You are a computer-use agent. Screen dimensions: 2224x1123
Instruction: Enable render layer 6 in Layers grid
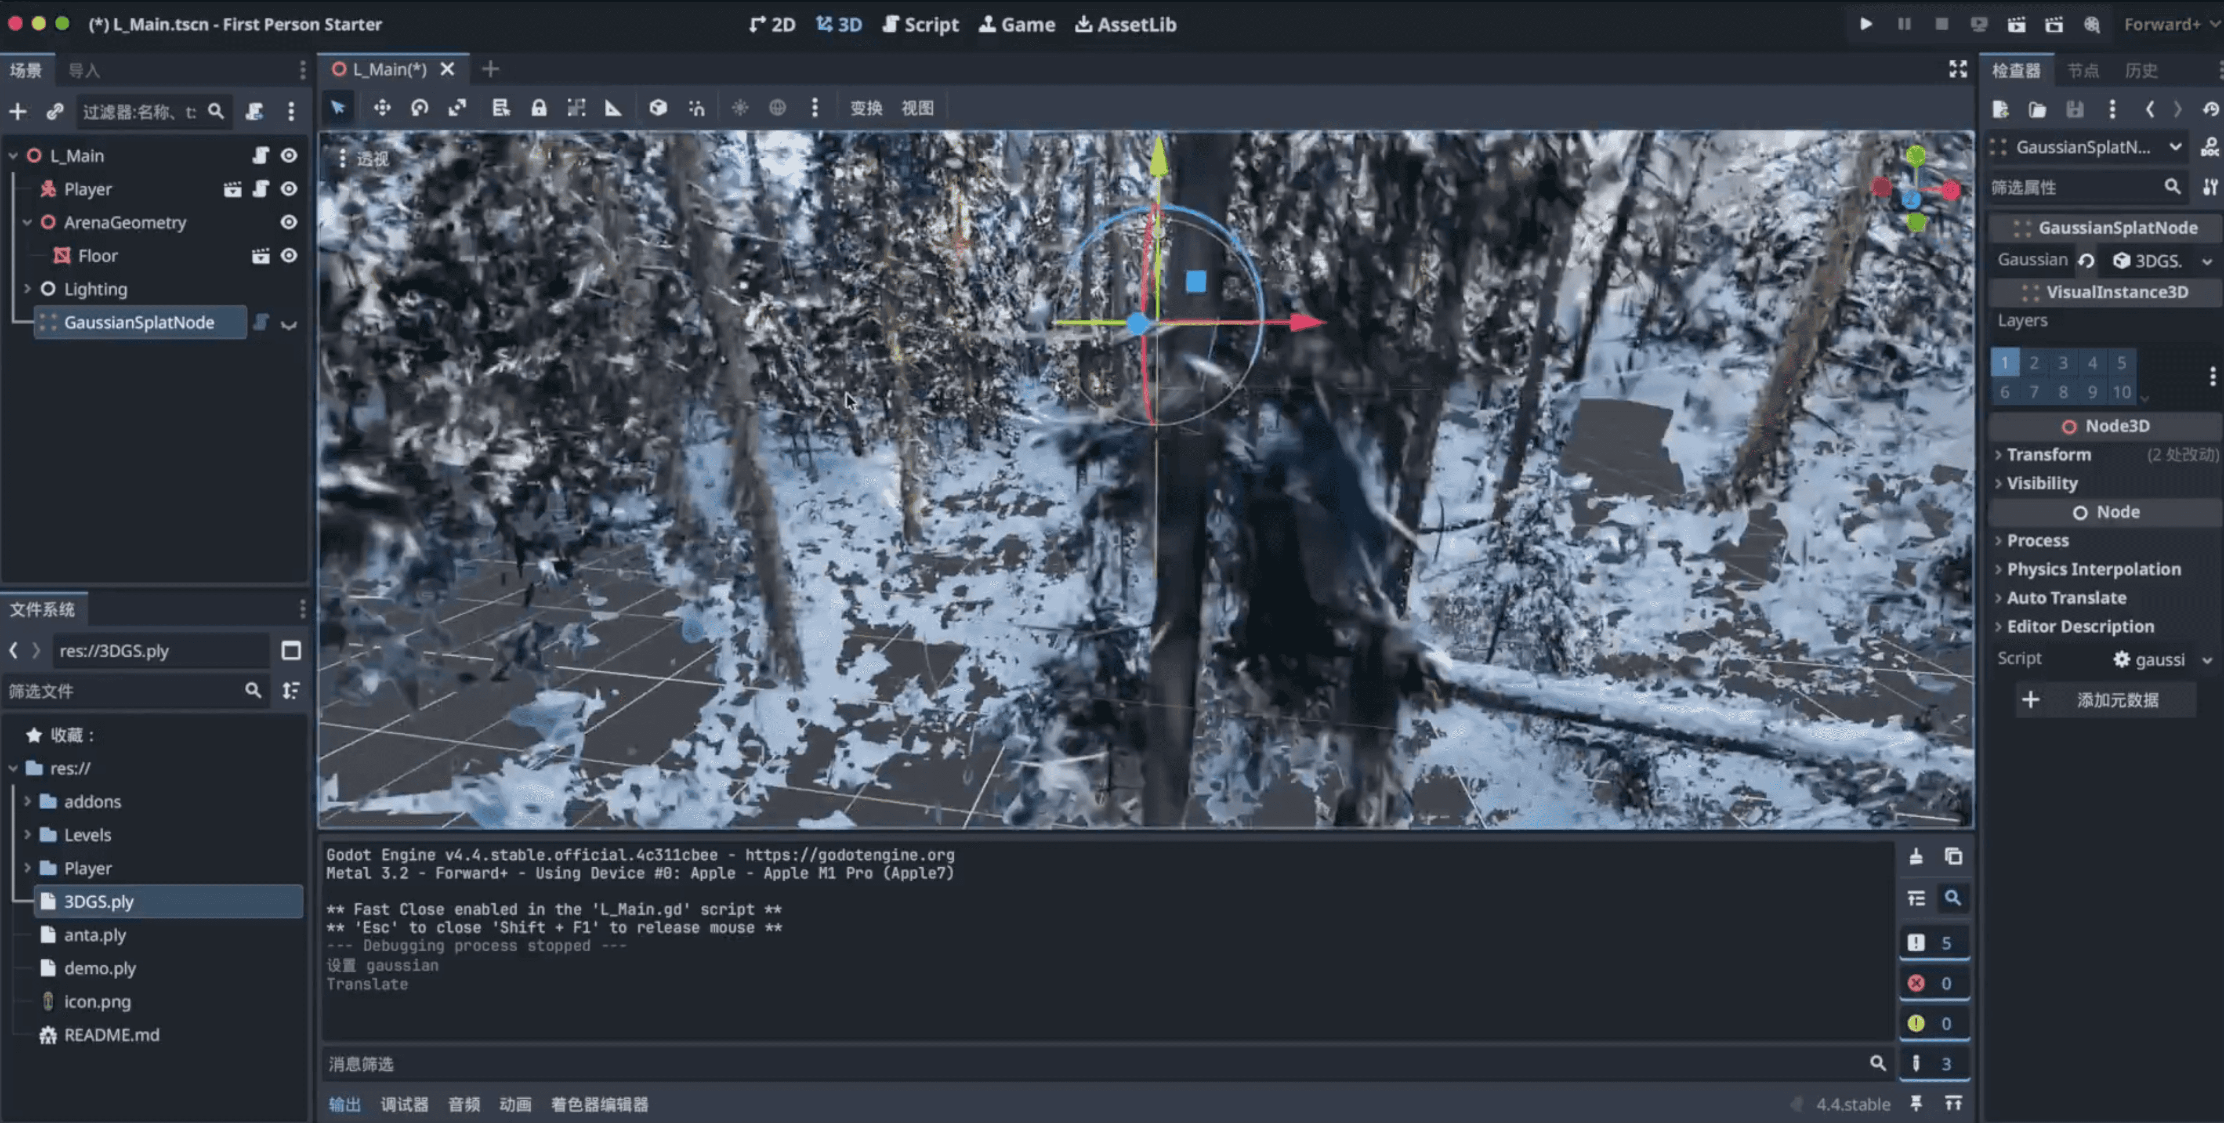pyautogui.click(x=2005, y=392)
